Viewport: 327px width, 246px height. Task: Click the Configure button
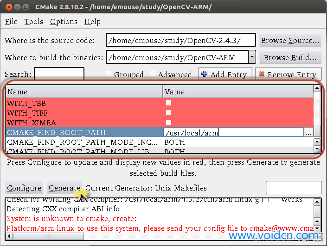(x=24, y=188)
